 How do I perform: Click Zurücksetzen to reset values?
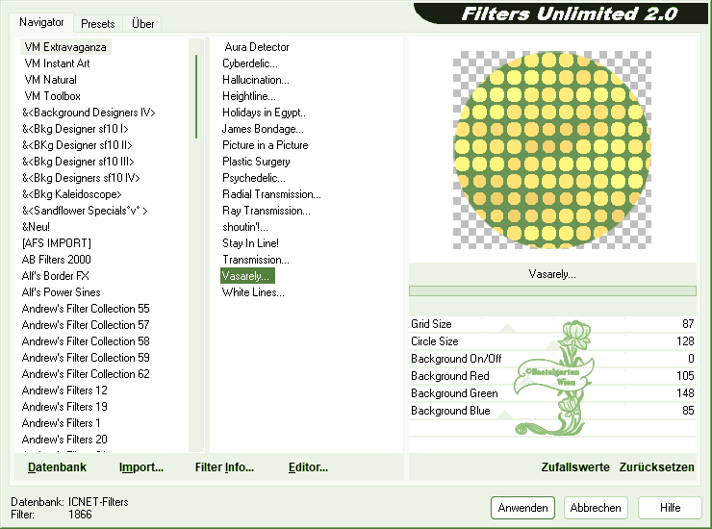point(656,466)
